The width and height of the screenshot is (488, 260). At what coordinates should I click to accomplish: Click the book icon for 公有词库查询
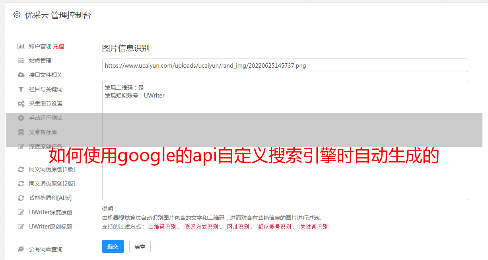pyautogui.click(x=21, y=249)
